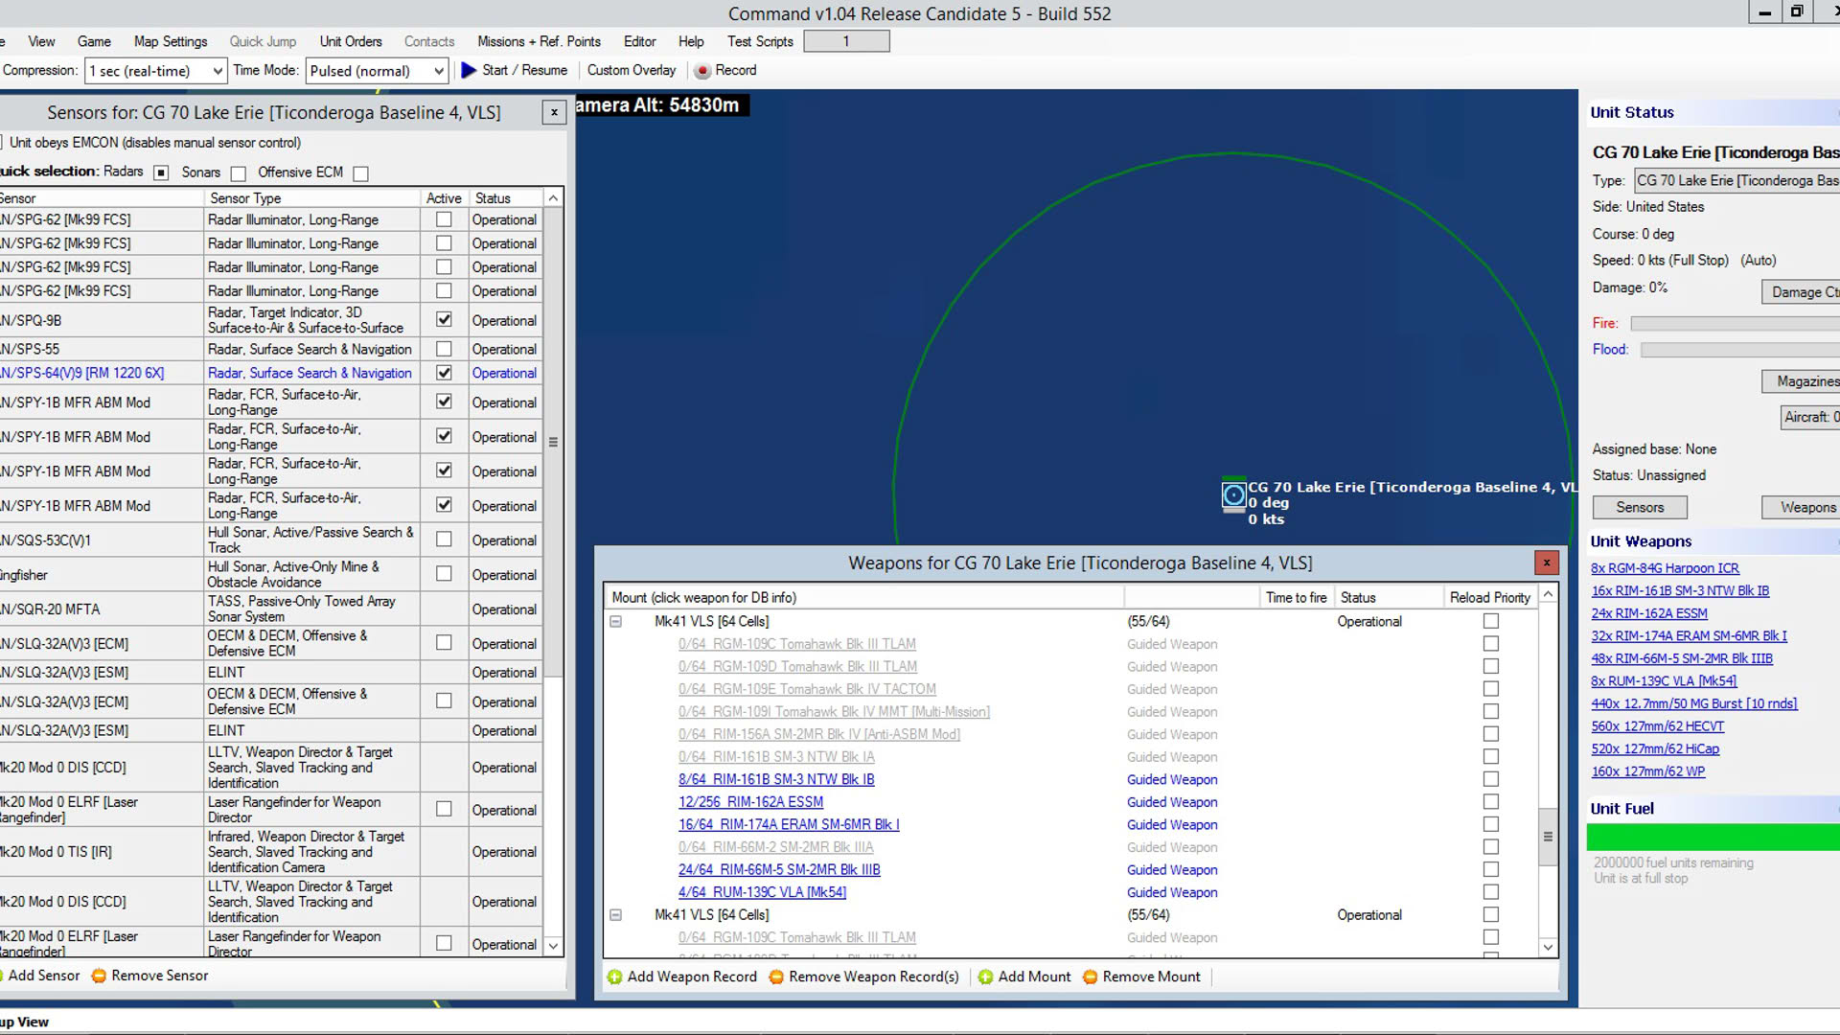Viewport: 1840px width, 1035px height.
Task: Click the Add Weapon Record green icon
Action: pos(614,977)
